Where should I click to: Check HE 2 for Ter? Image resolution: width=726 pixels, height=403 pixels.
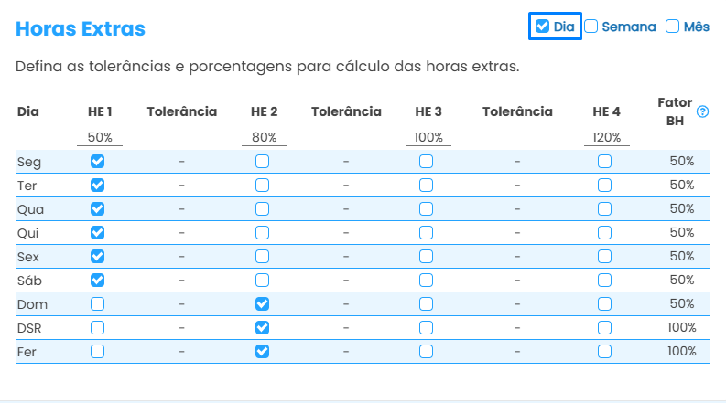click(x=263, y=186)
